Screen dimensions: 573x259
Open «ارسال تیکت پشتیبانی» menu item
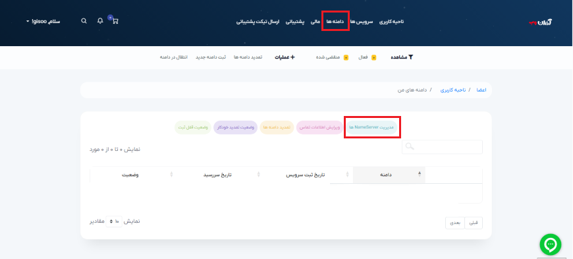pyautogui.click(x=258, y=21)
